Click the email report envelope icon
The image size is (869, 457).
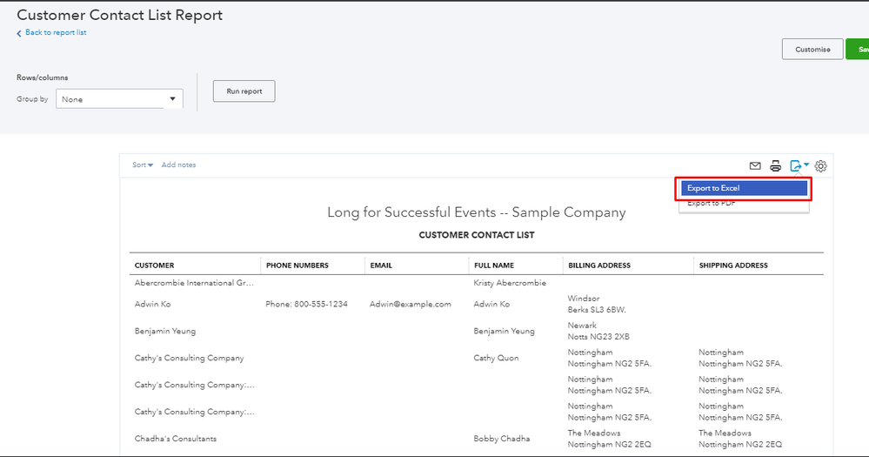[755, 166]
